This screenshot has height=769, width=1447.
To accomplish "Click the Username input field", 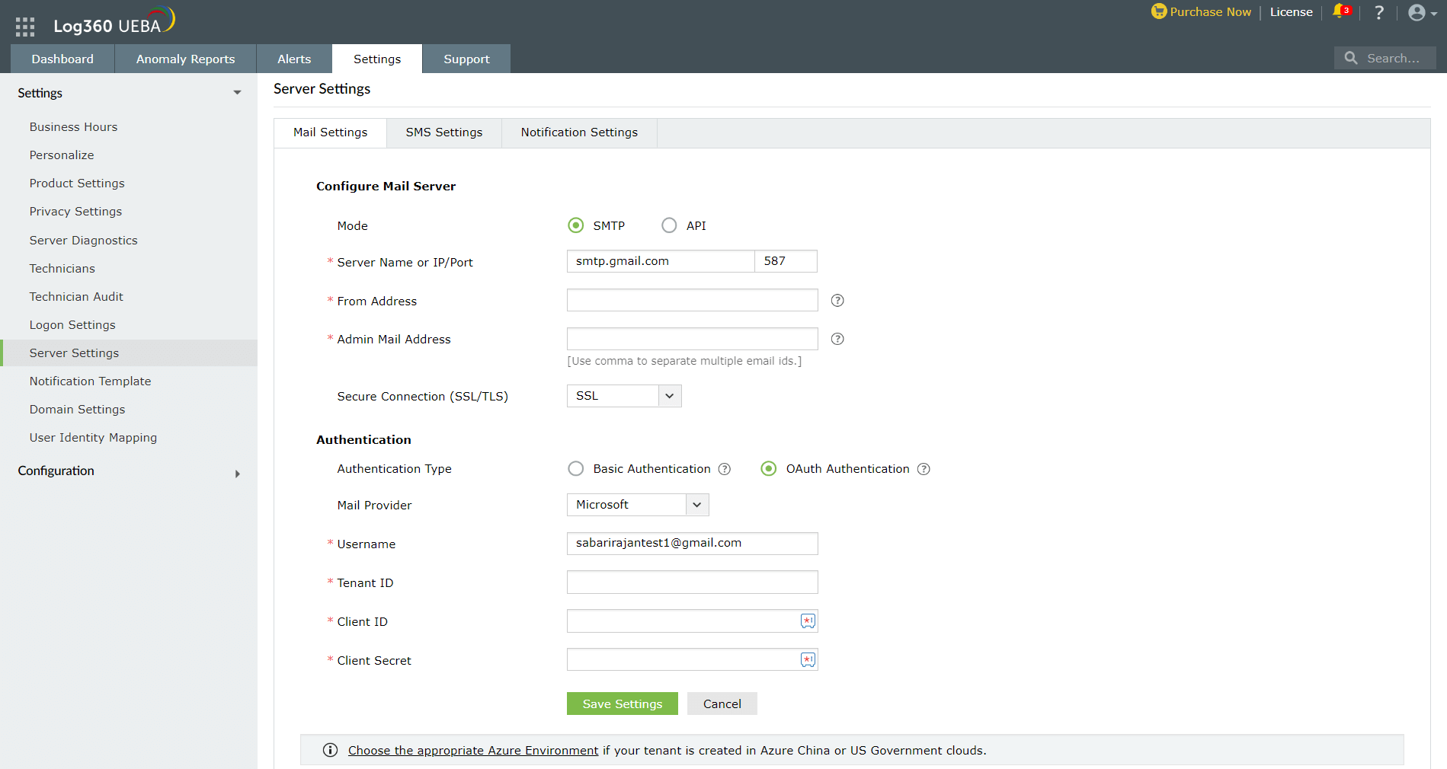I will [692, 544].
